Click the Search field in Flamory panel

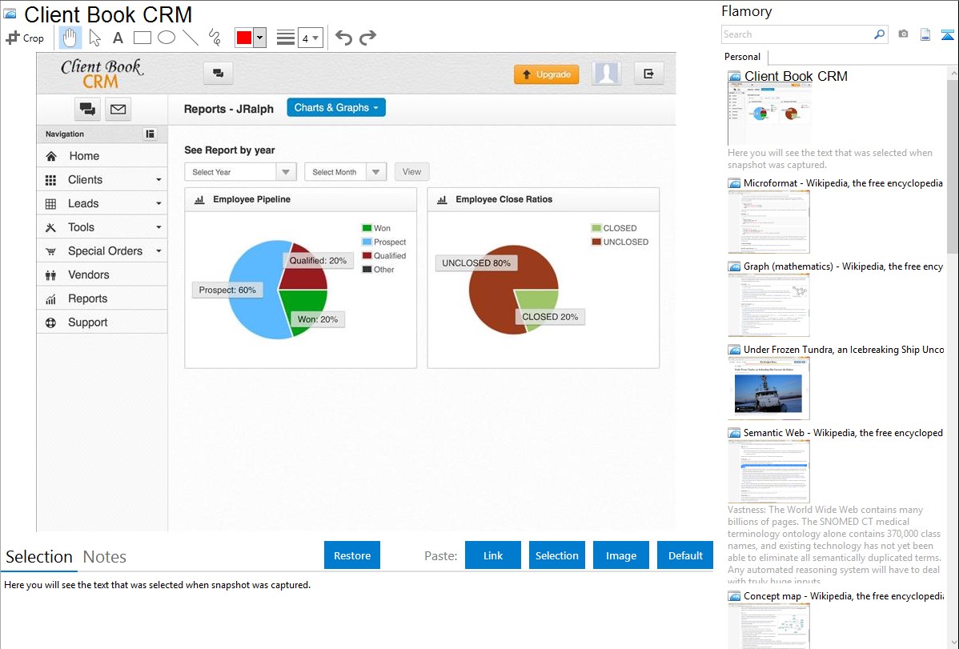click(798, 34)
